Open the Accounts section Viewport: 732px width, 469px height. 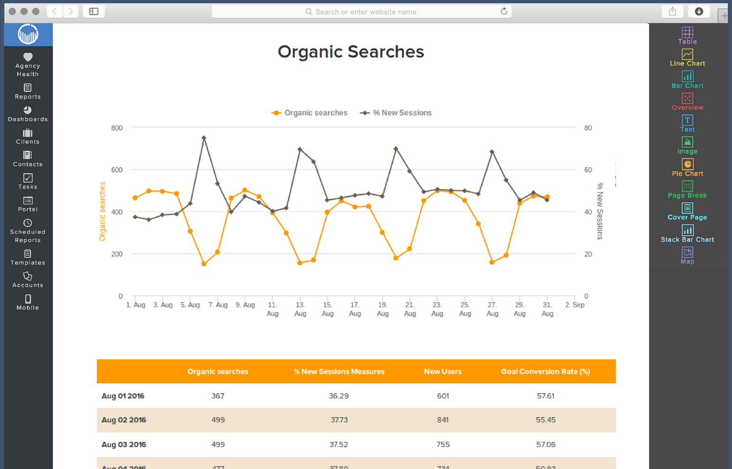click(x=27, y=280)
